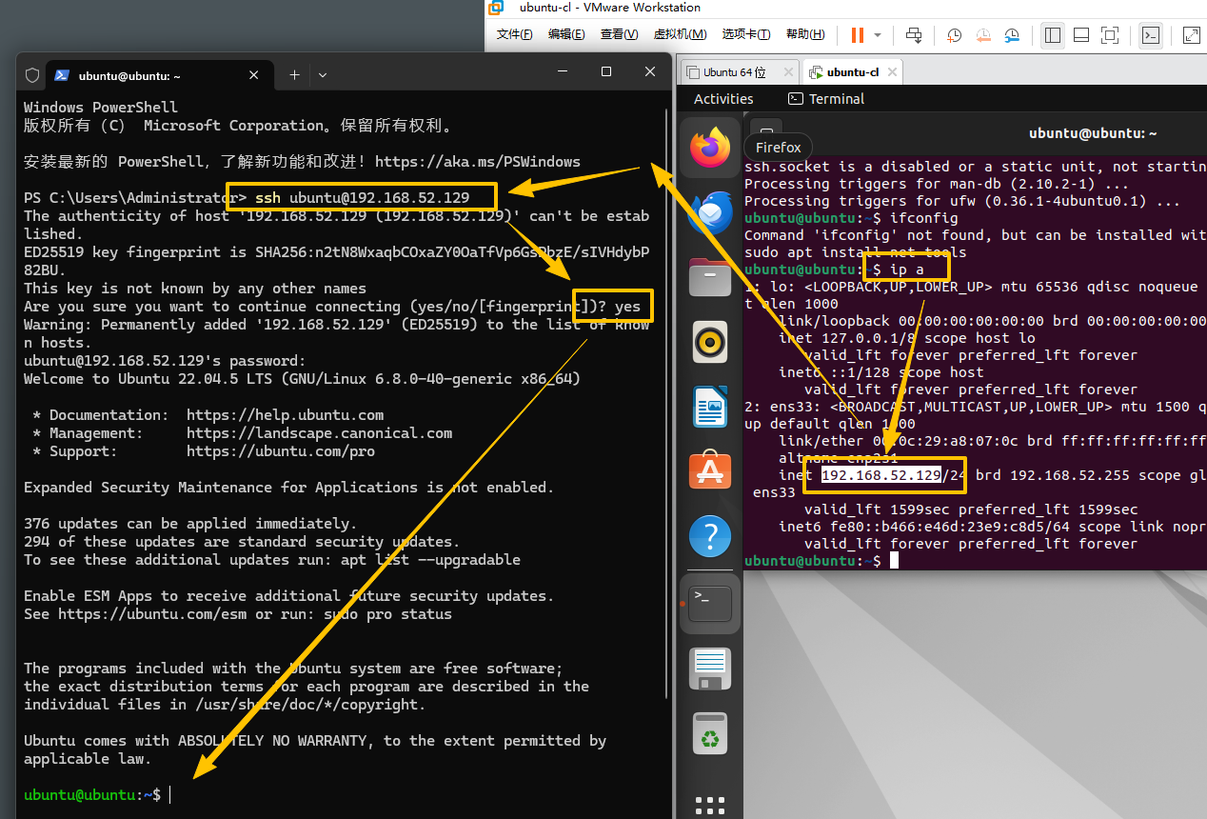
Task: Click '376 updates can be applied immediately.' text
Action: pos(190,524)
